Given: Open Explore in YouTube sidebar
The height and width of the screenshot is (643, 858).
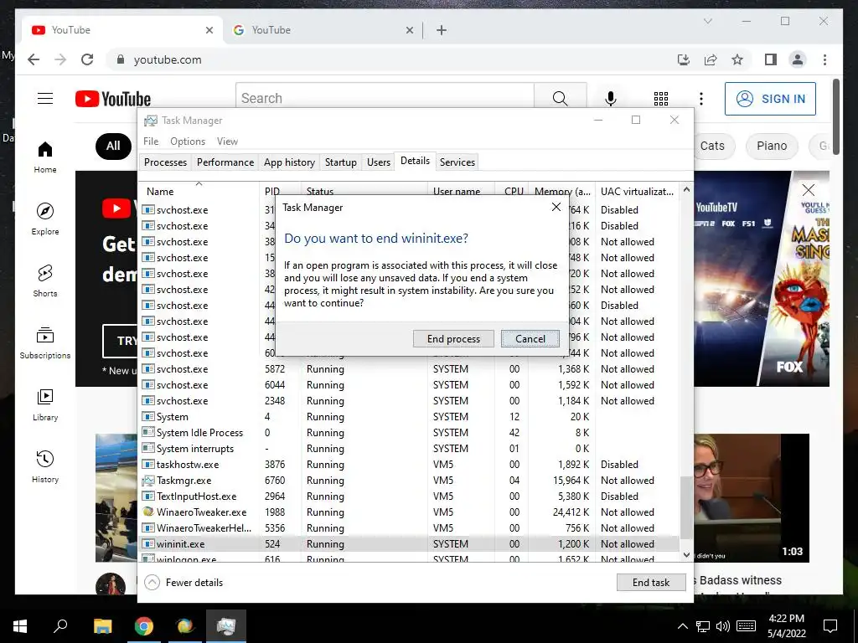Looking at the screenshot, I should click(x=45, y=219).
